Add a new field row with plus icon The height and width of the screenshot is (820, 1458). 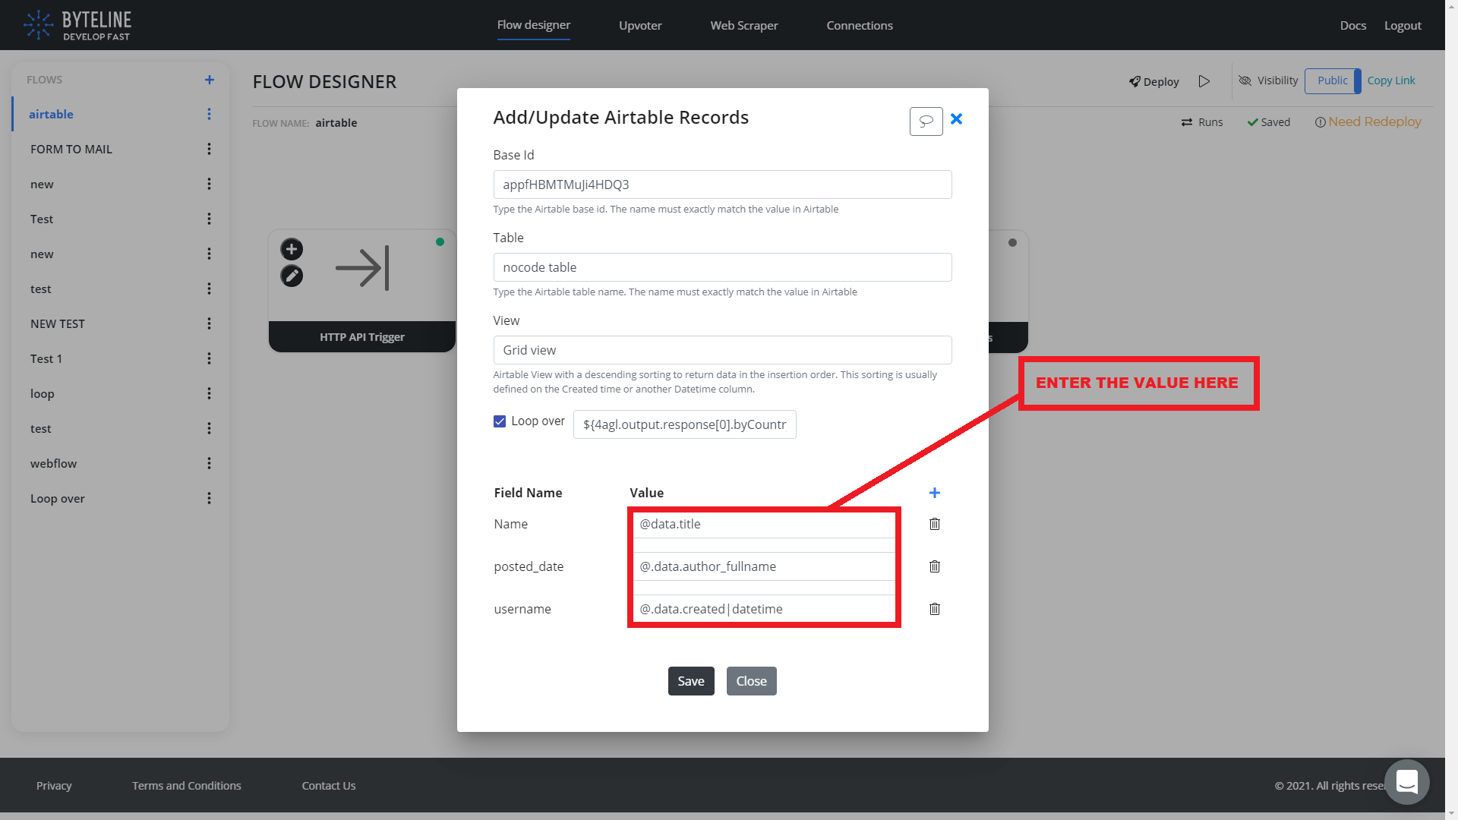934,493
